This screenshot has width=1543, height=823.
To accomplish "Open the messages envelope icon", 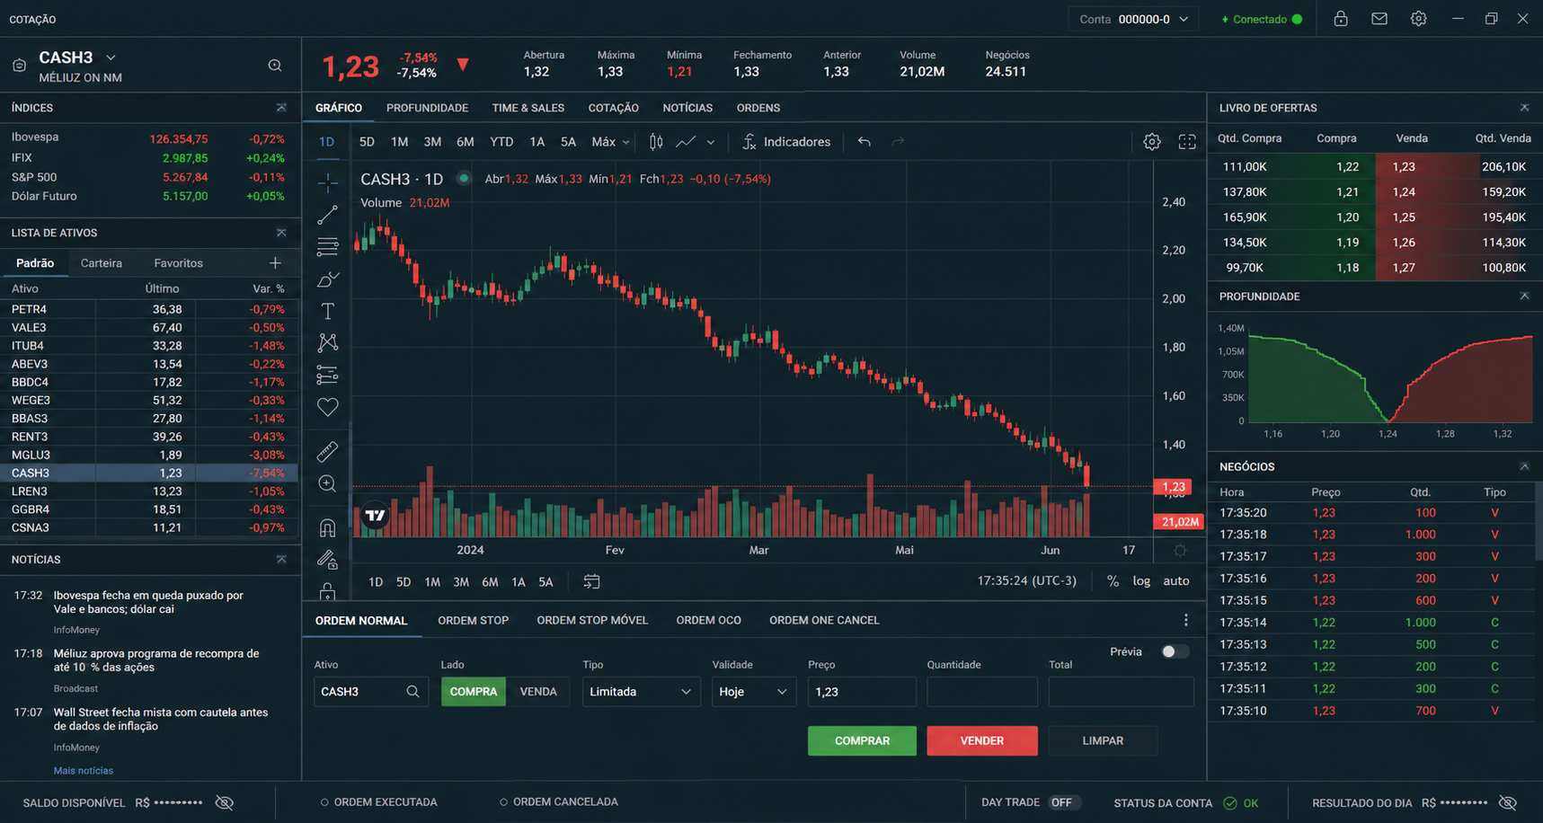I will (1379, 19).
